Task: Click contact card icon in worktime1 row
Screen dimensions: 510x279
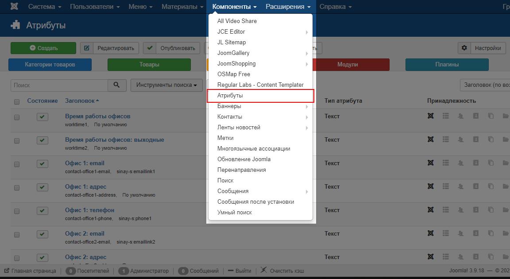Action: [476, 116]
